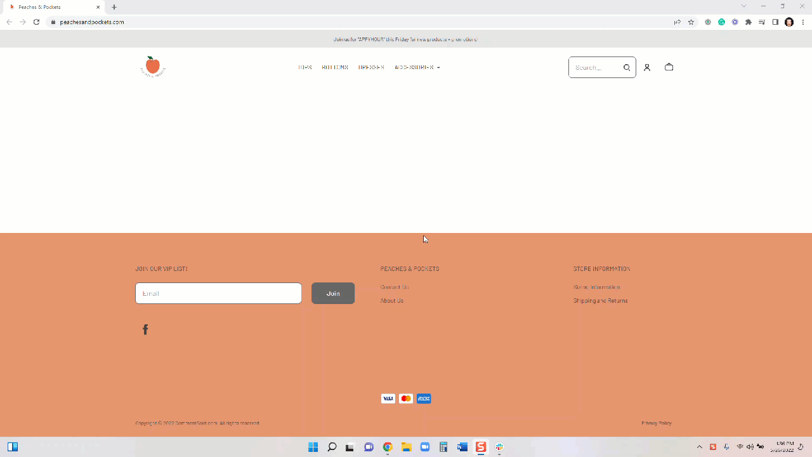Viewport: 812px width, 457px height.
Task: Click the Email input field
Action: coord(218,293)
